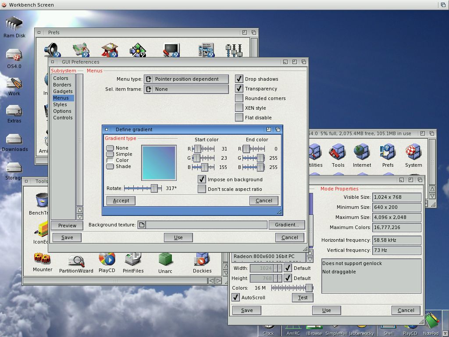Select the Shade gradient type
Screen dimensions: 449x337
click(110, 167)
